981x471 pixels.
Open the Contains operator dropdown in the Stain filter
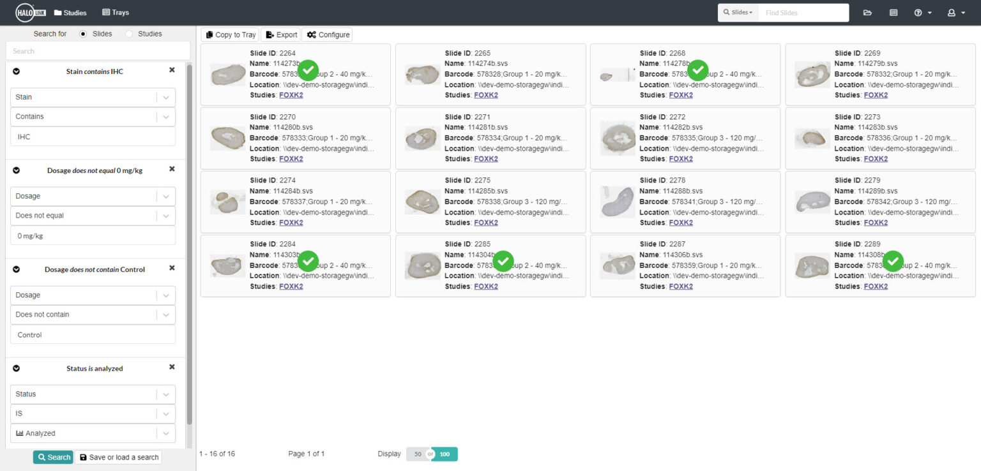166,116
